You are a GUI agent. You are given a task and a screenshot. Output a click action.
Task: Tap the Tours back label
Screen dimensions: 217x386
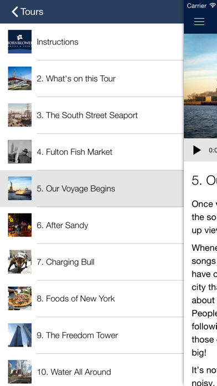[32, 12]
